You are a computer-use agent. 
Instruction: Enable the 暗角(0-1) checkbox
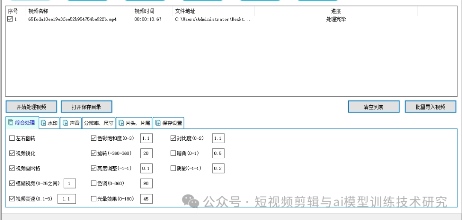[x=173, y=153]
